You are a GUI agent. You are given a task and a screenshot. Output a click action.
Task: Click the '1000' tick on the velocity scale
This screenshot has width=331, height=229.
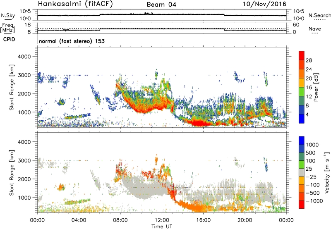coord(312,145)
